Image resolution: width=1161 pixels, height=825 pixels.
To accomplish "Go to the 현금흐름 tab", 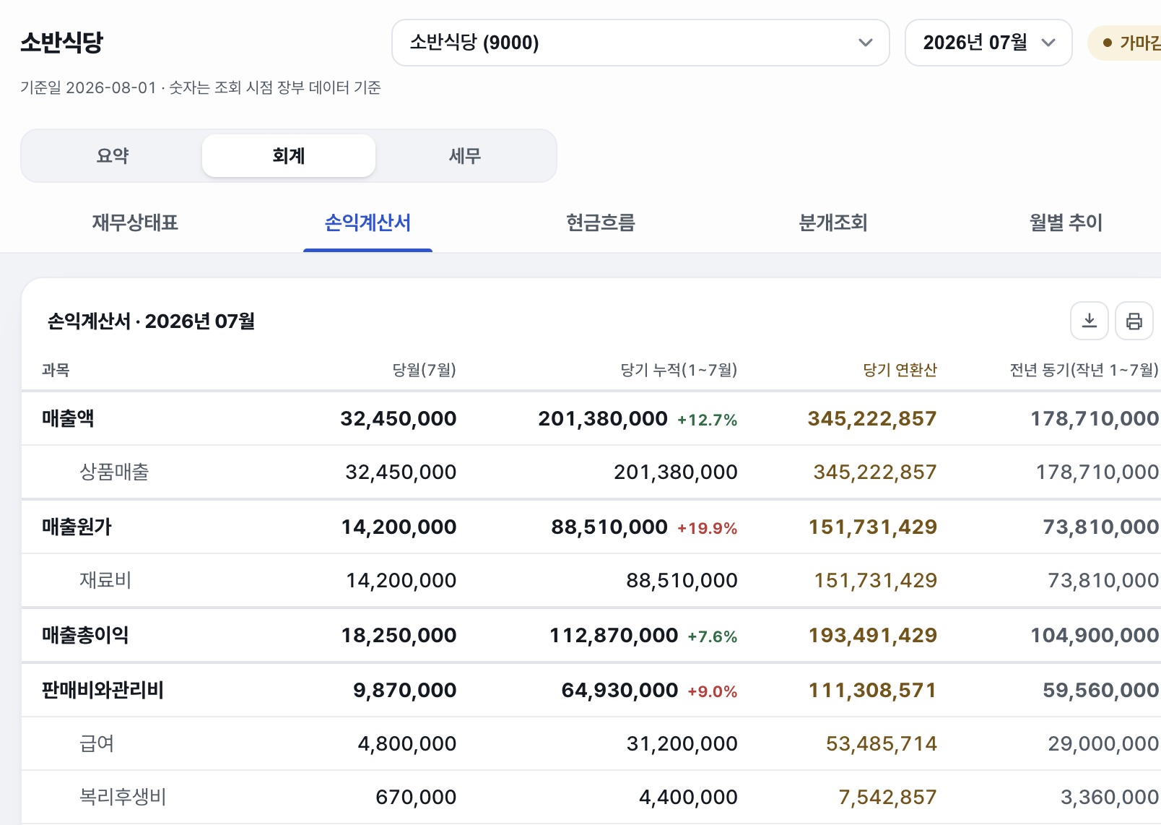I will click(x=601, y=223).
